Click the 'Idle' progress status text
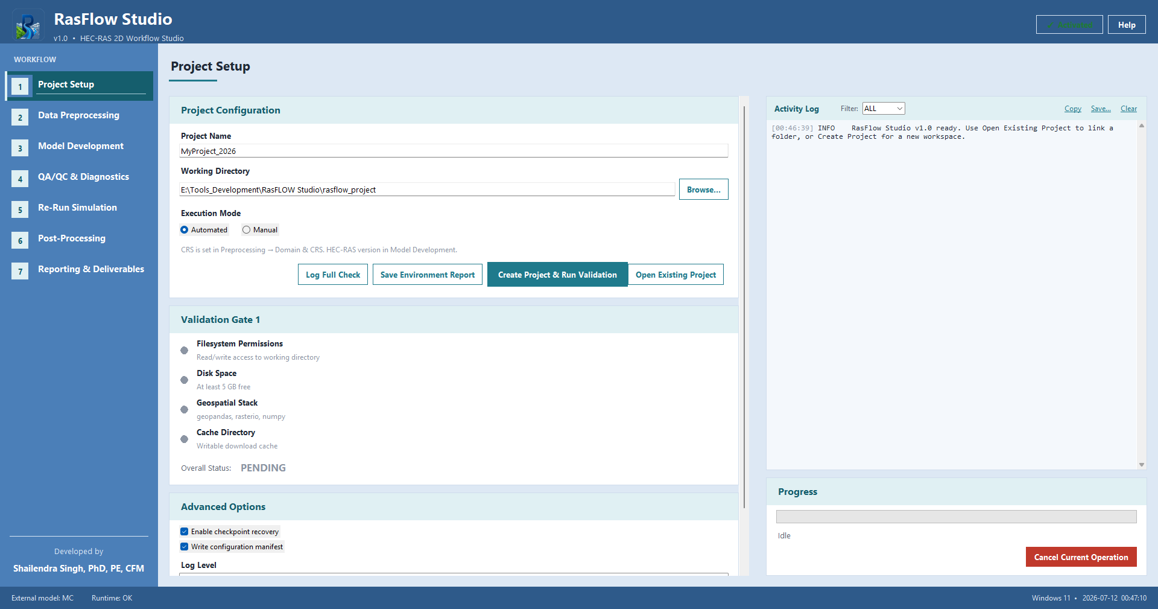The image size is (1158, 609). [x=784, y=535]
